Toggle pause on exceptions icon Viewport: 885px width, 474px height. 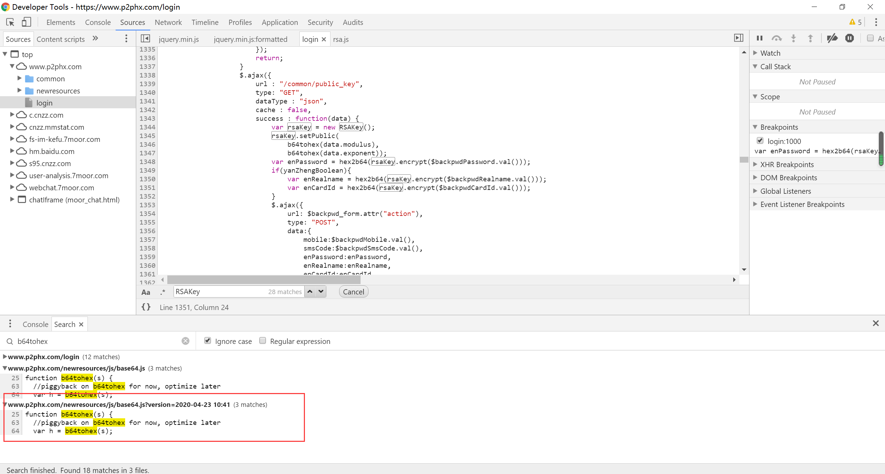click(849, 38)
